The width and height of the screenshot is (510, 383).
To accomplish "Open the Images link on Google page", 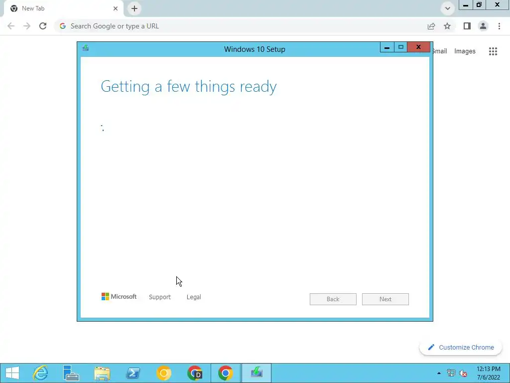I will [x=465, y=51].
